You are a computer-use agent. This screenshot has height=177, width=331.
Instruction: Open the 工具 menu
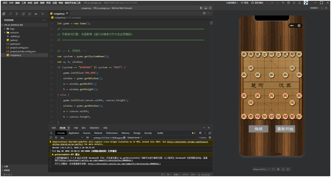coord(24,3)
